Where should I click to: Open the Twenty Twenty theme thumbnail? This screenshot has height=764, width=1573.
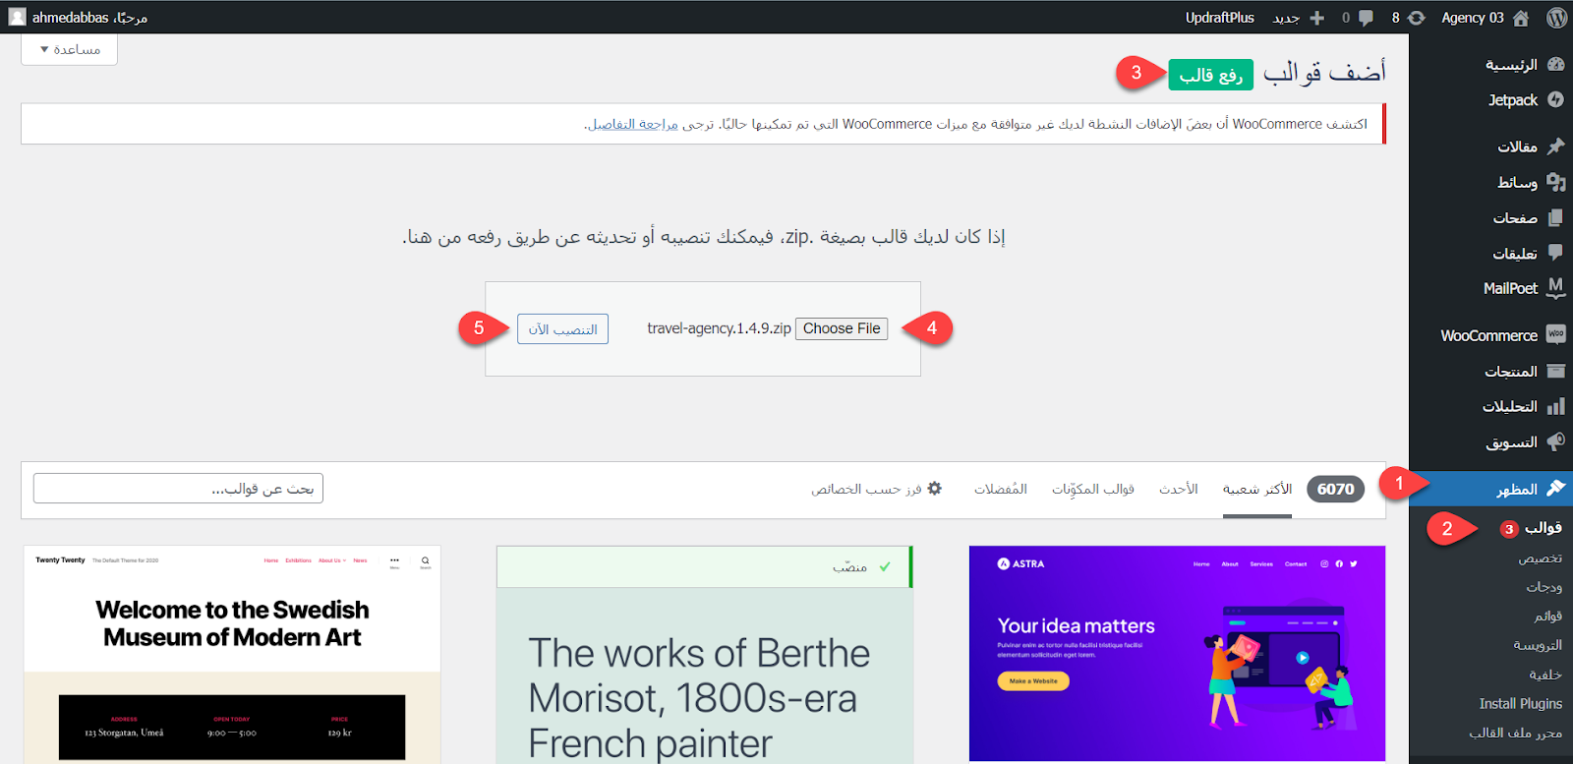(x=232, y=655)
